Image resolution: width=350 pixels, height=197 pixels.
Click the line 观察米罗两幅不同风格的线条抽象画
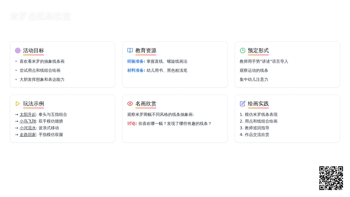(x=160, y=114)
